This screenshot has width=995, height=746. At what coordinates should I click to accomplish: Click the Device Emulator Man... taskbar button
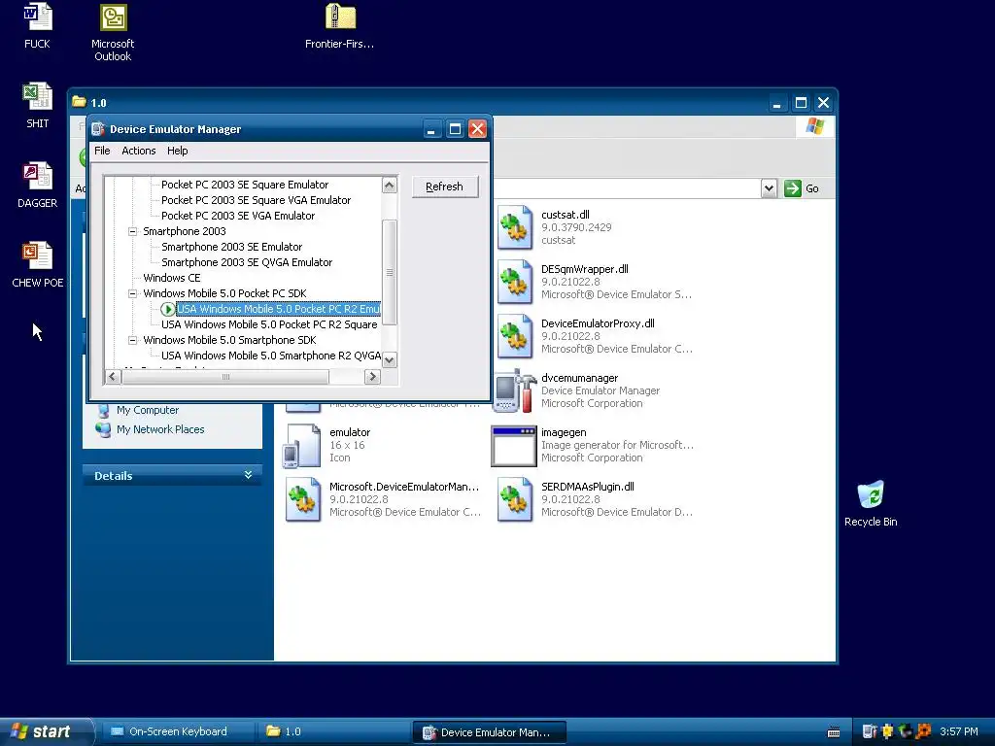pos(490,732)
